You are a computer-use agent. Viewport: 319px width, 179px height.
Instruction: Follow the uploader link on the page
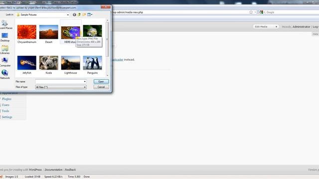tap(118, 60)
